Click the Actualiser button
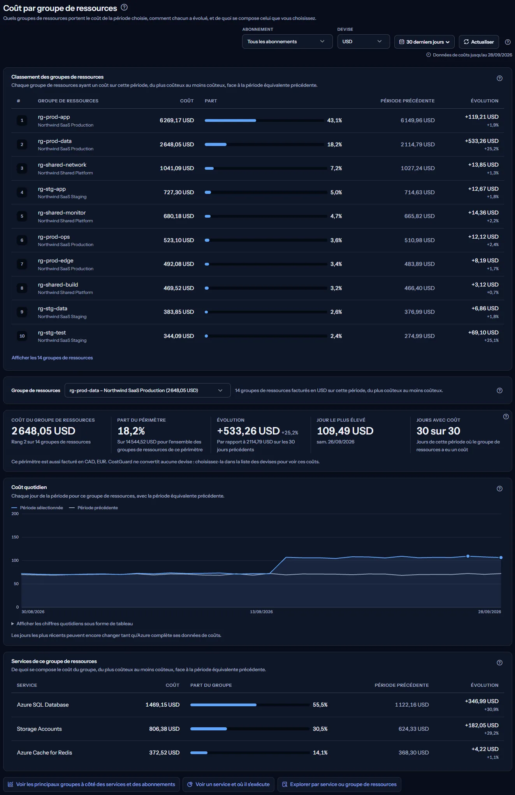Screen dimensions: 515x795 click(479, 42)
